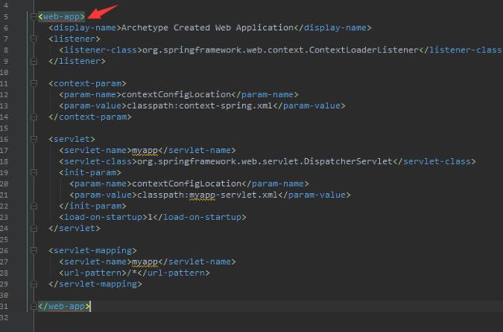503x332 pixels.
Task: Click the opening <servlet-mapping> tag text
Action: pos(93,251)
